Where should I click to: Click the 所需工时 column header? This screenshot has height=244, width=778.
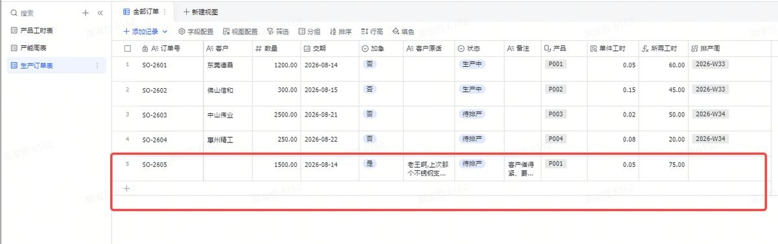point(663,49)
